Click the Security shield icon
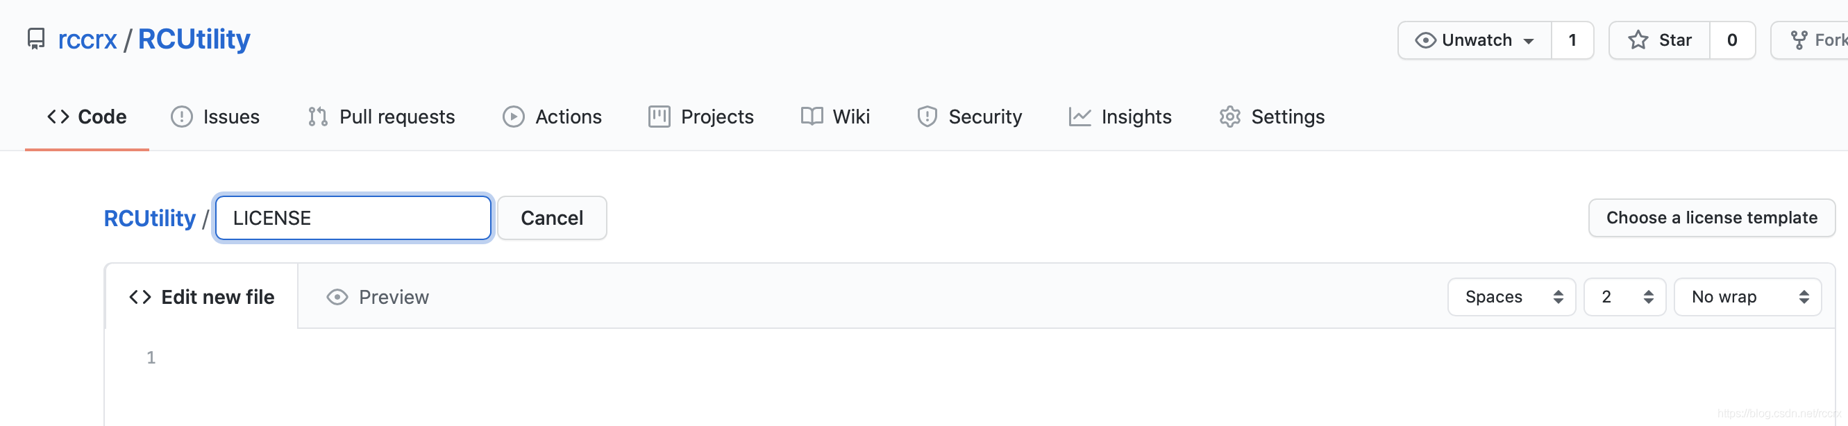 click(927, 116)
